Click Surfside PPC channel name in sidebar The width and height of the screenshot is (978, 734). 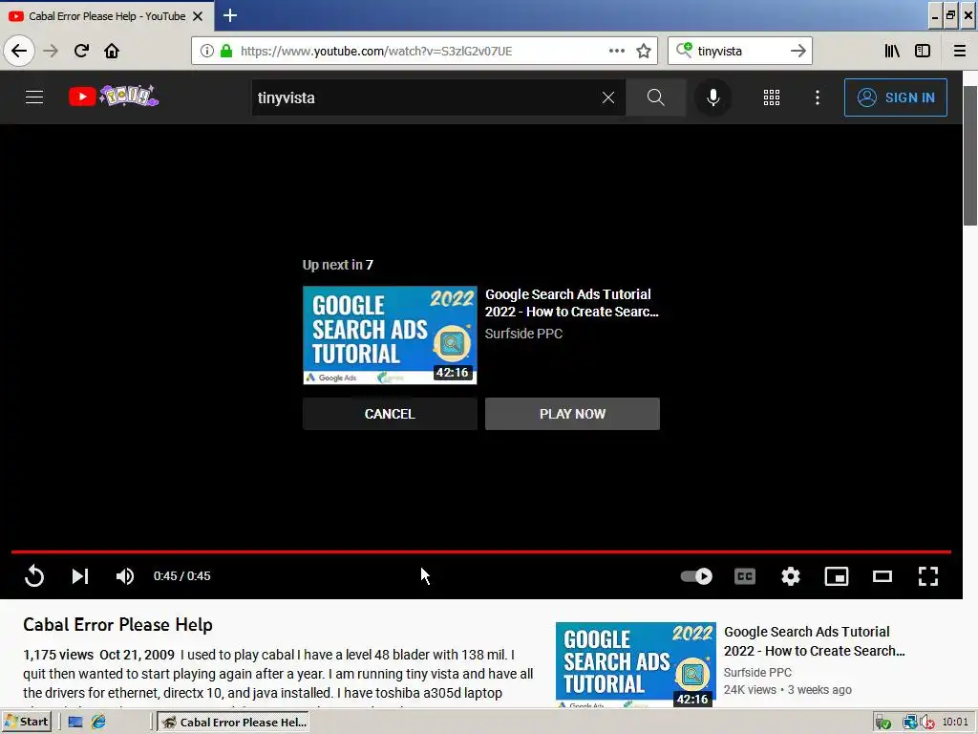(757, 672)
